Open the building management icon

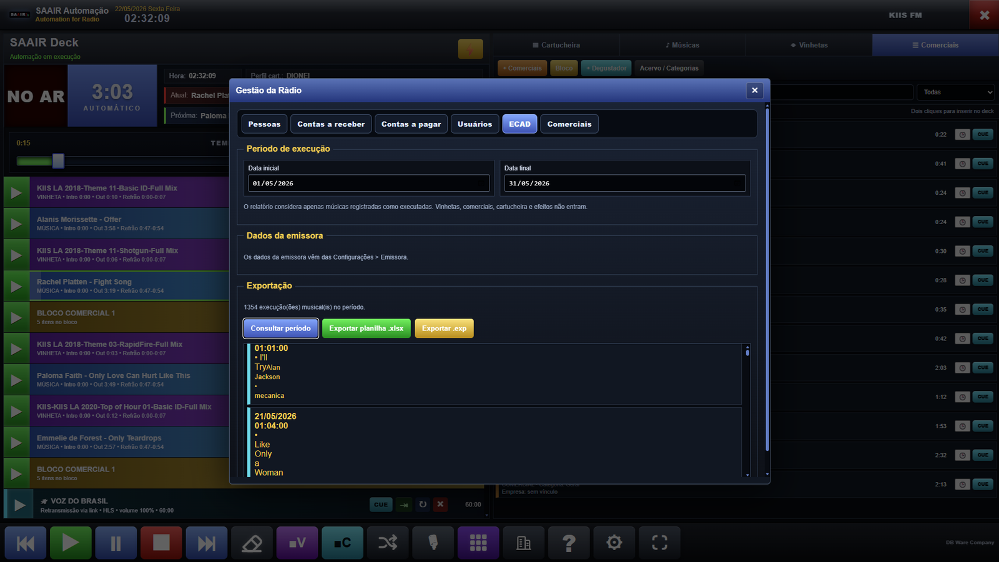tap(523, 543)
